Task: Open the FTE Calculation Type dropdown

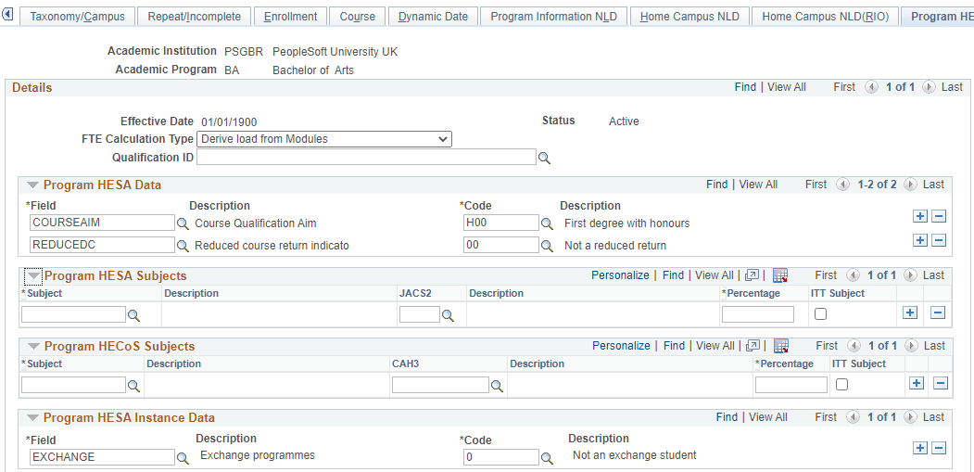Action: [x=324, y=139]
